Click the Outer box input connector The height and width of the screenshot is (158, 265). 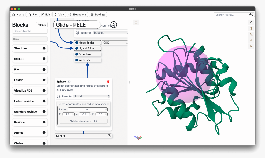pyautogui.click(x=77, y=54)
